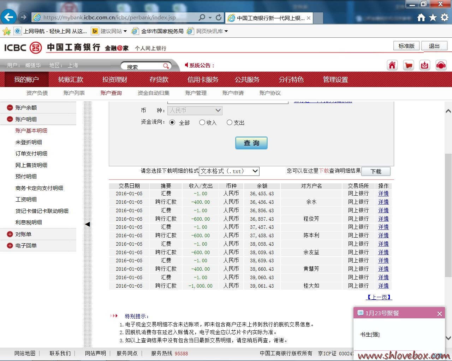Open 详情 link for 桂大如 transaction

383,286
